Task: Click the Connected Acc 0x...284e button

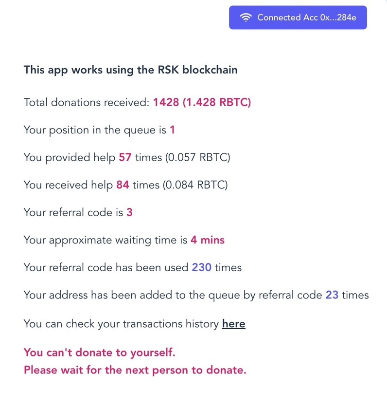Action: click(298, 18)
